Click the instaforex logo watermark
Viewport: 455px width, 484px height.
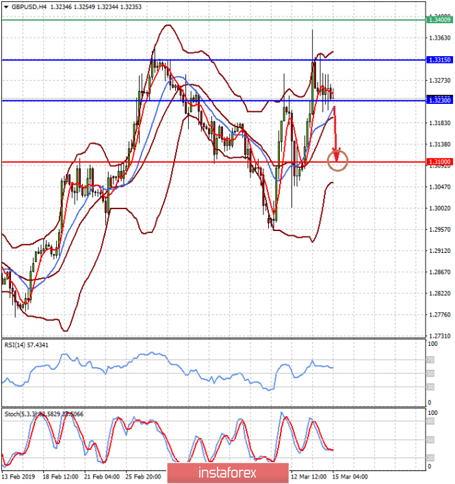(226, 472)
